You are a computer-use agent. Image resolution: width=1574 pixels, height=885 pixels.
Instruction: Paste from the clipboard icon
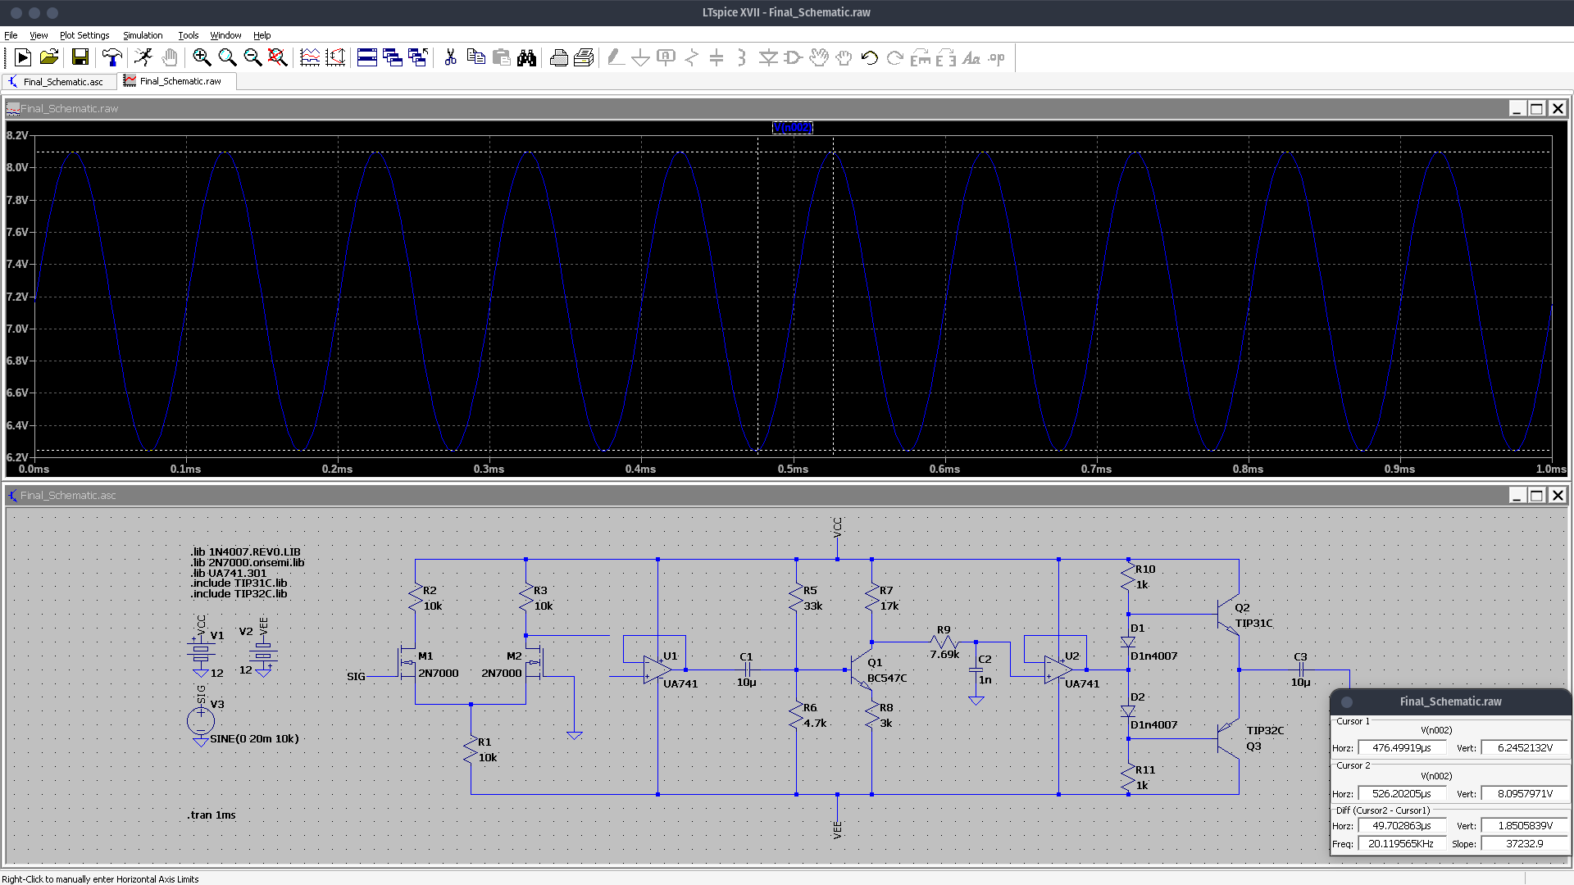pyautogui.click(x=502, y=57)
